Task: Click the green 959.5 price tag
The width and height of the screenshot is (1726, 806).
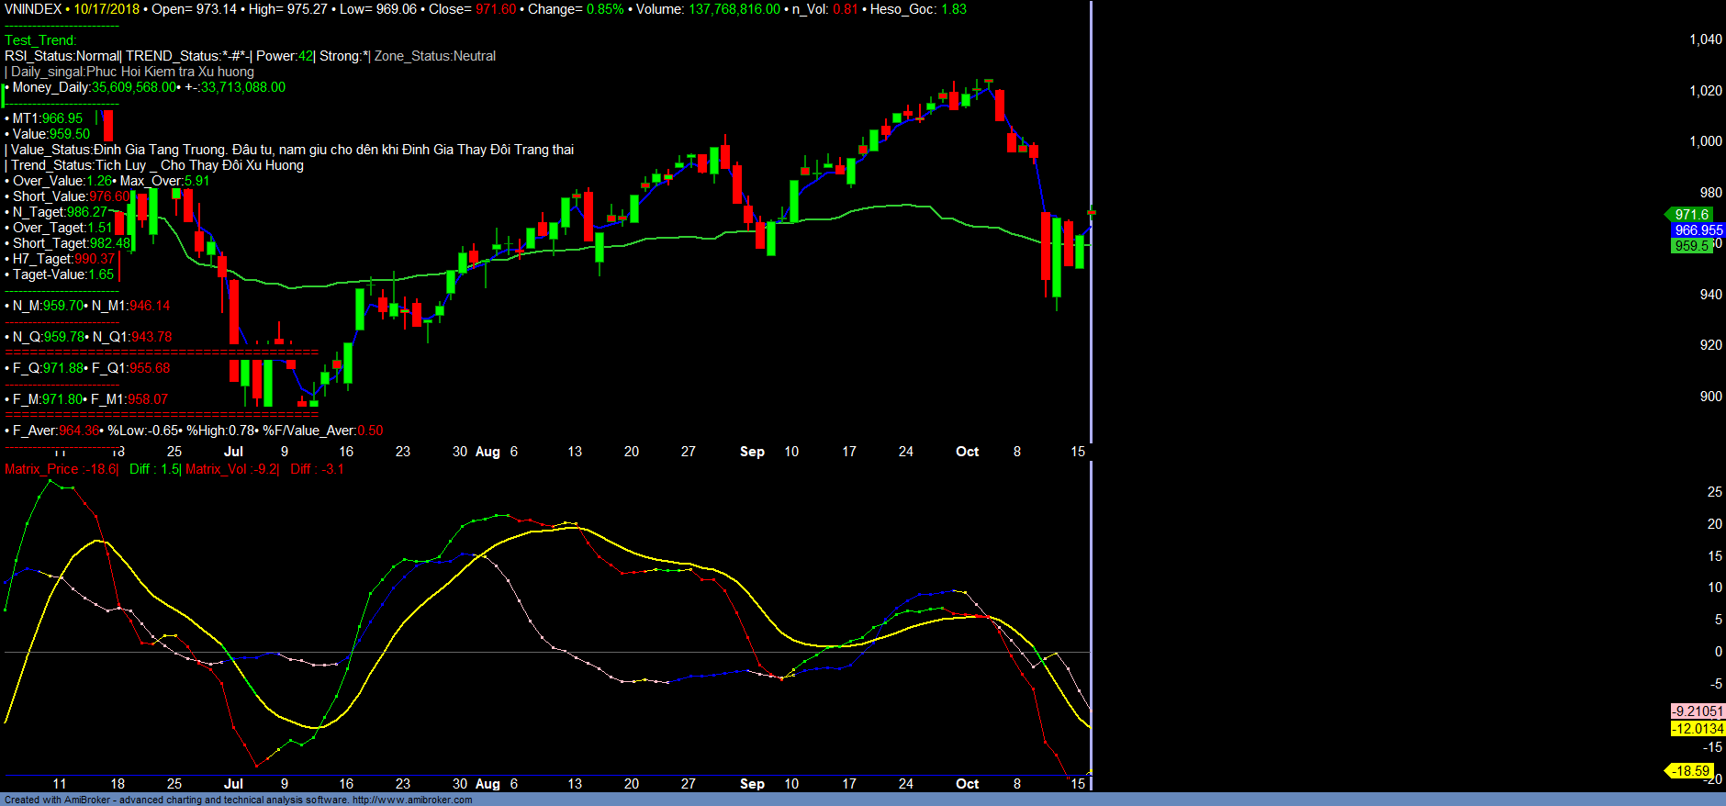Action: pos(1691,246)
